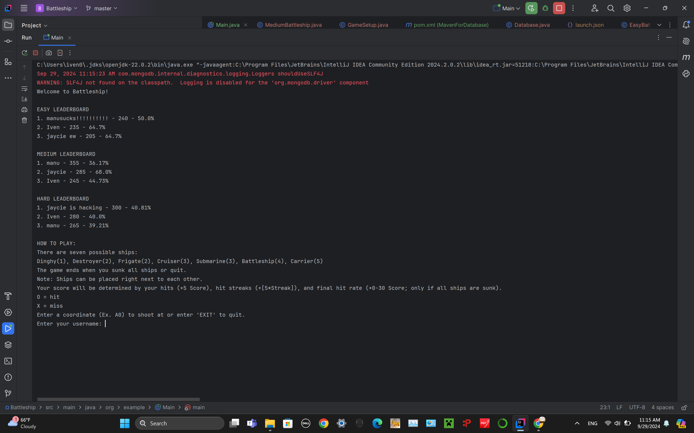Expand the Battleship project dropdown
The image size is (694, 433).
coord(57,8)
